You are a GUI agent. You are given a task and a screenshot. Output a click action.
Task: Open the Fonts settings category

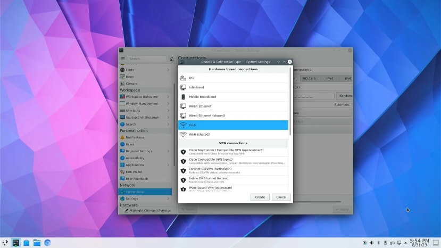pos(145,70)
